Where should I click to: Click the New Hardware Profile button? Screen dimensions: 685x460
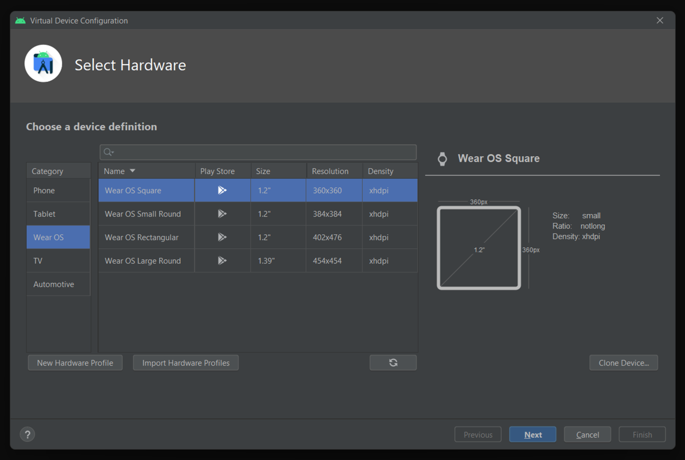click(75, 362)
